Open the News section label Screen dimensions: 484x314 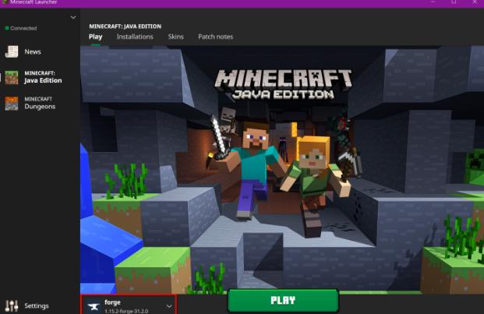tap(33, 52)
